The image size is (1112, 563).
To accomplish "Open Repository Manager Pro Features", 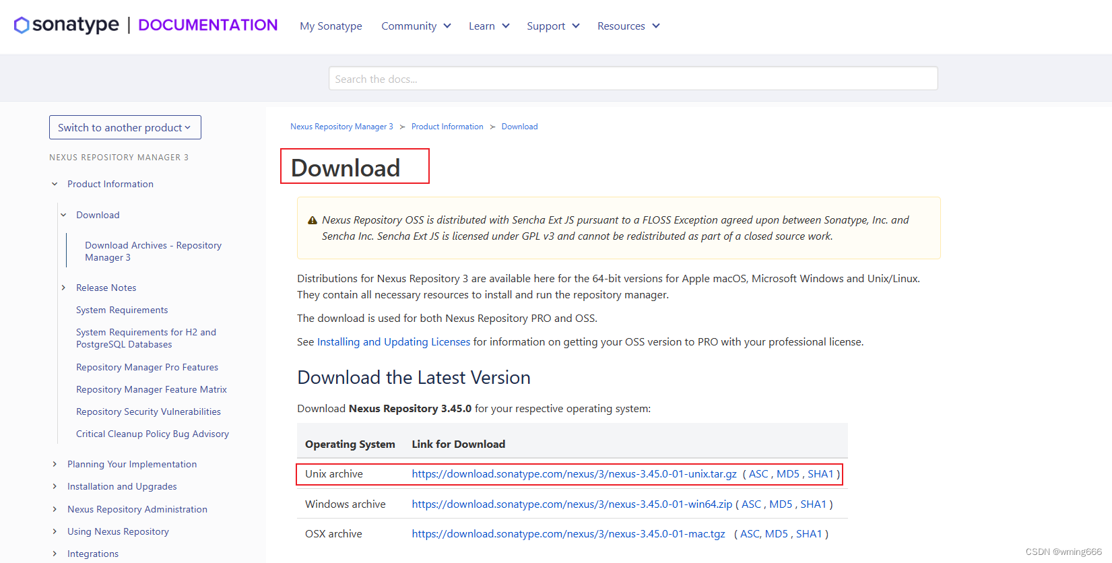I will point(147,367).
